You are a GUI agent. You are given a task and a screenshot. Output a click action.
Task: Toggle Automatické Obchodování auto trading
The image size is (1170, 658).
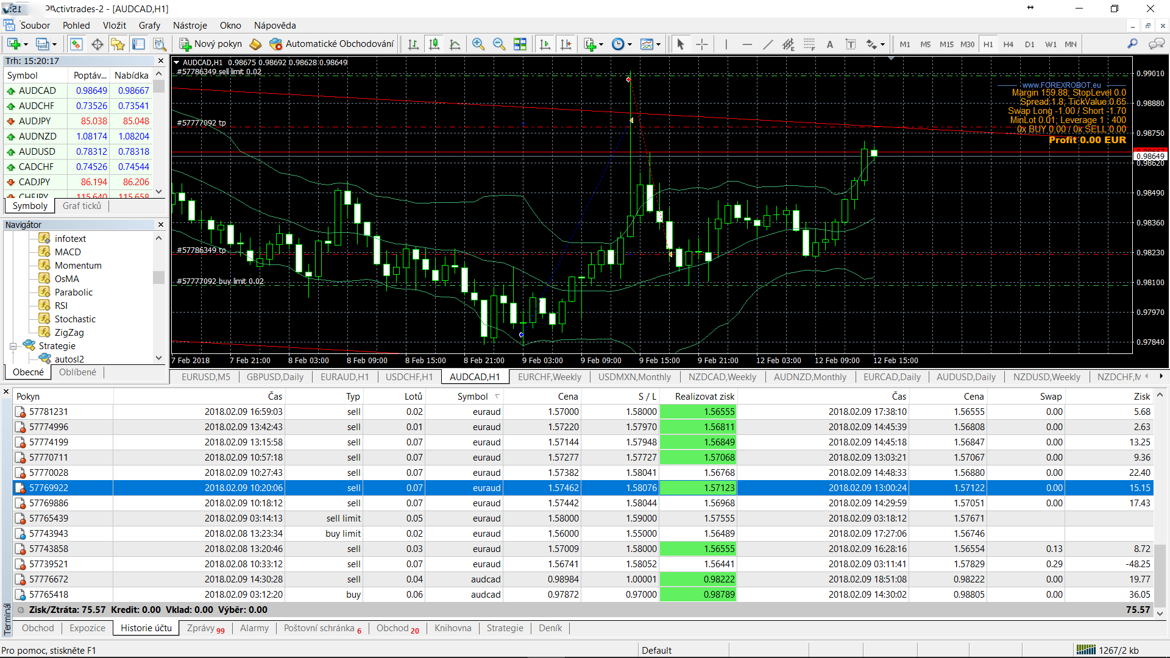point(332,44)
